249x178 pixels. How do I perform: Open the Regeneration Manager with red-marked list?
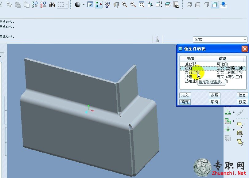point(43,5)
